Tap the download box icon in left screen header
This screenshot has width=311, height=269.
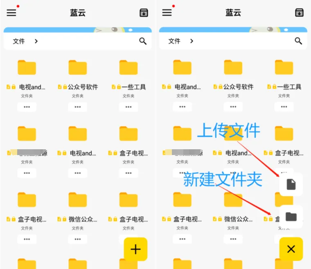[144, 13]
